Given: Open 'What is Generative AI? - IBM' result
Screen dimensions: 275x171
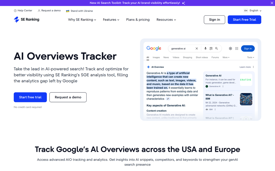Looking at the screenshot, I should [x=219, y=97].
